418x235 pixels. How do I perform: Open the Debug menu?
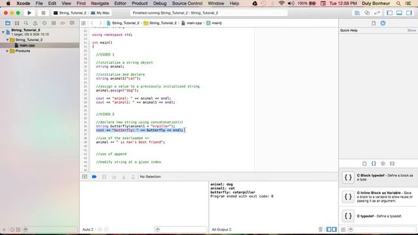(159, 3)
